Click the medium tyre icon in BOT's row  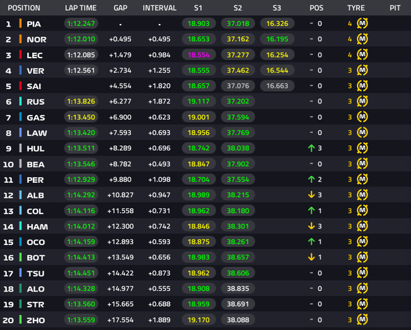(362, 257)
